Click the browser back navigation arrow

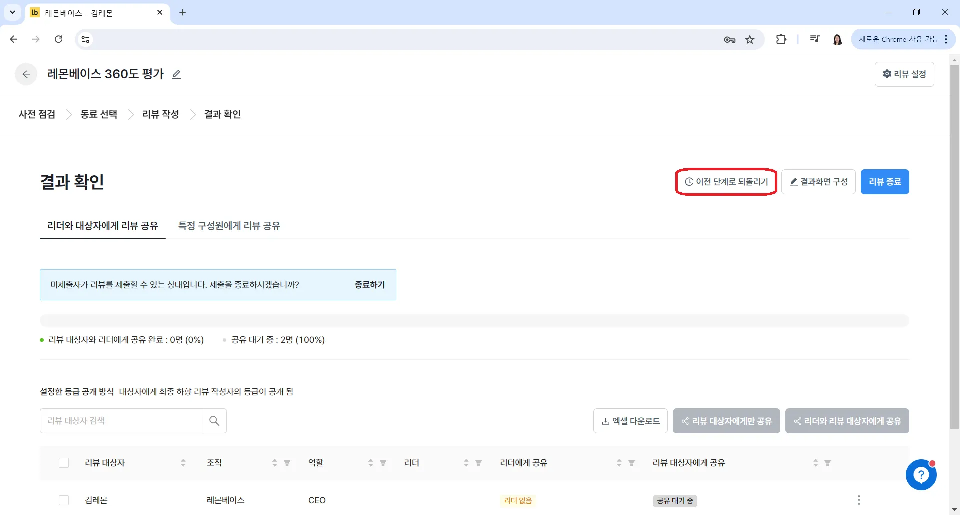tap(14, 39)
